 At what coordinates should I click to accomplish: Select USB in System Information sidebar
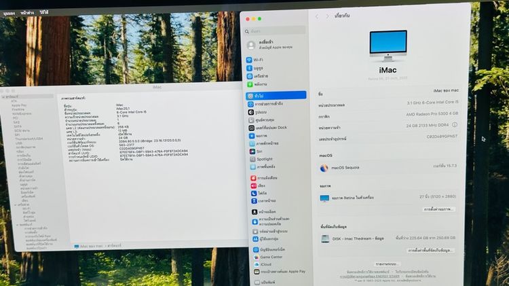click(x=19, y=143)
